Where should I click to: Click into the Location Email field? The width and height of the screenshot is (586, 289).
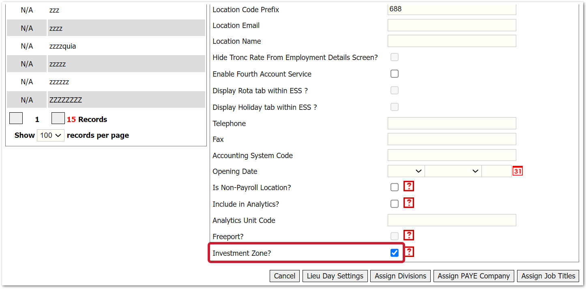pyautogui.click(x=452, y=25)
